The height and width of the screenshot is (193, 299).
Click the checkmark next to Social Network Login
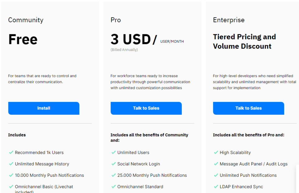point(114,164)
